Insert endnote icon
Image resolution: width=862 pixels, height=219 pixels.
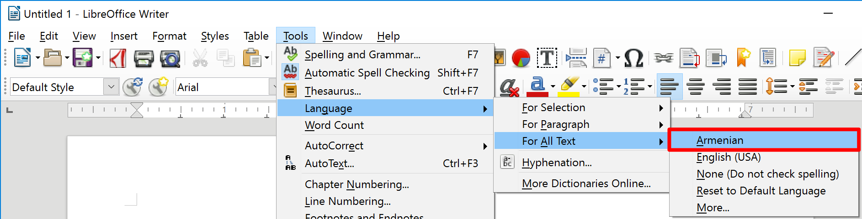[x=716, y=58]
